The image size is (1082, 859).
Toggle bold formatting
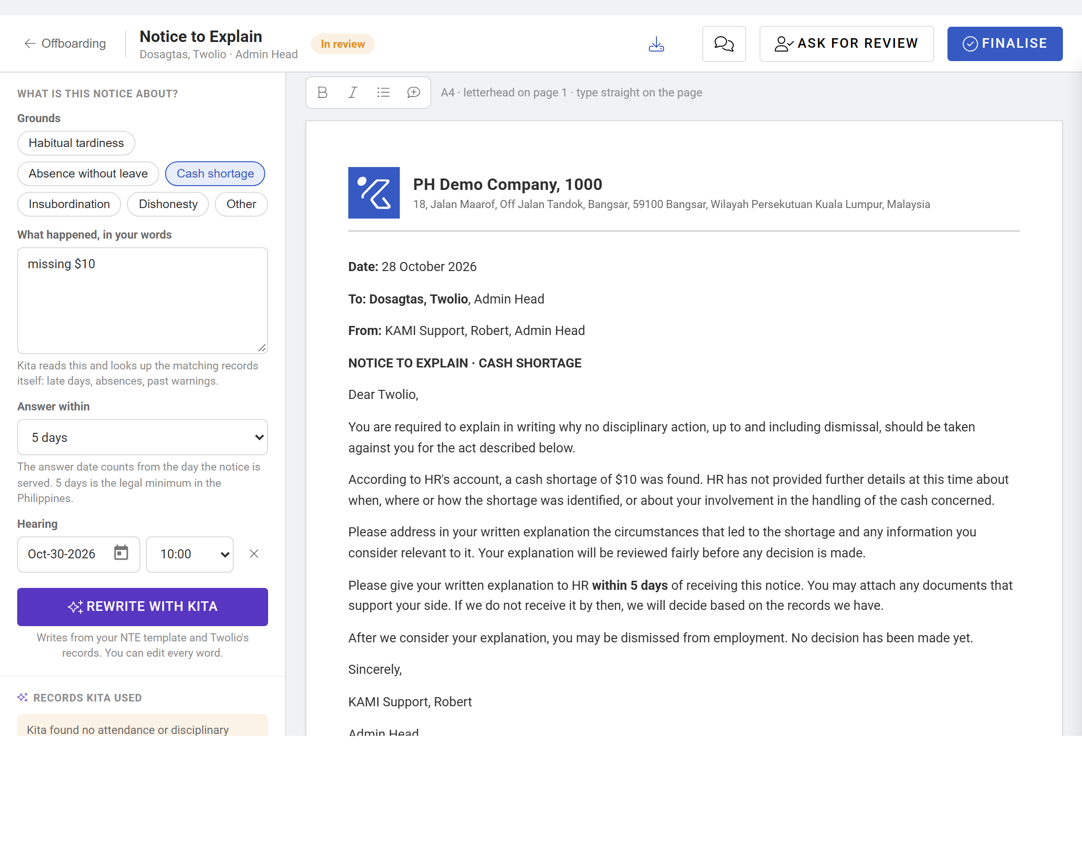[323, 93]
